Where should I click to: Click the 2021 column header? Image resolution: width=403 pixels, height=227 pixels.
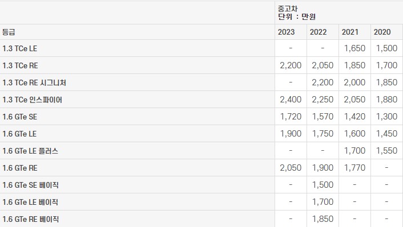(350, 32)
